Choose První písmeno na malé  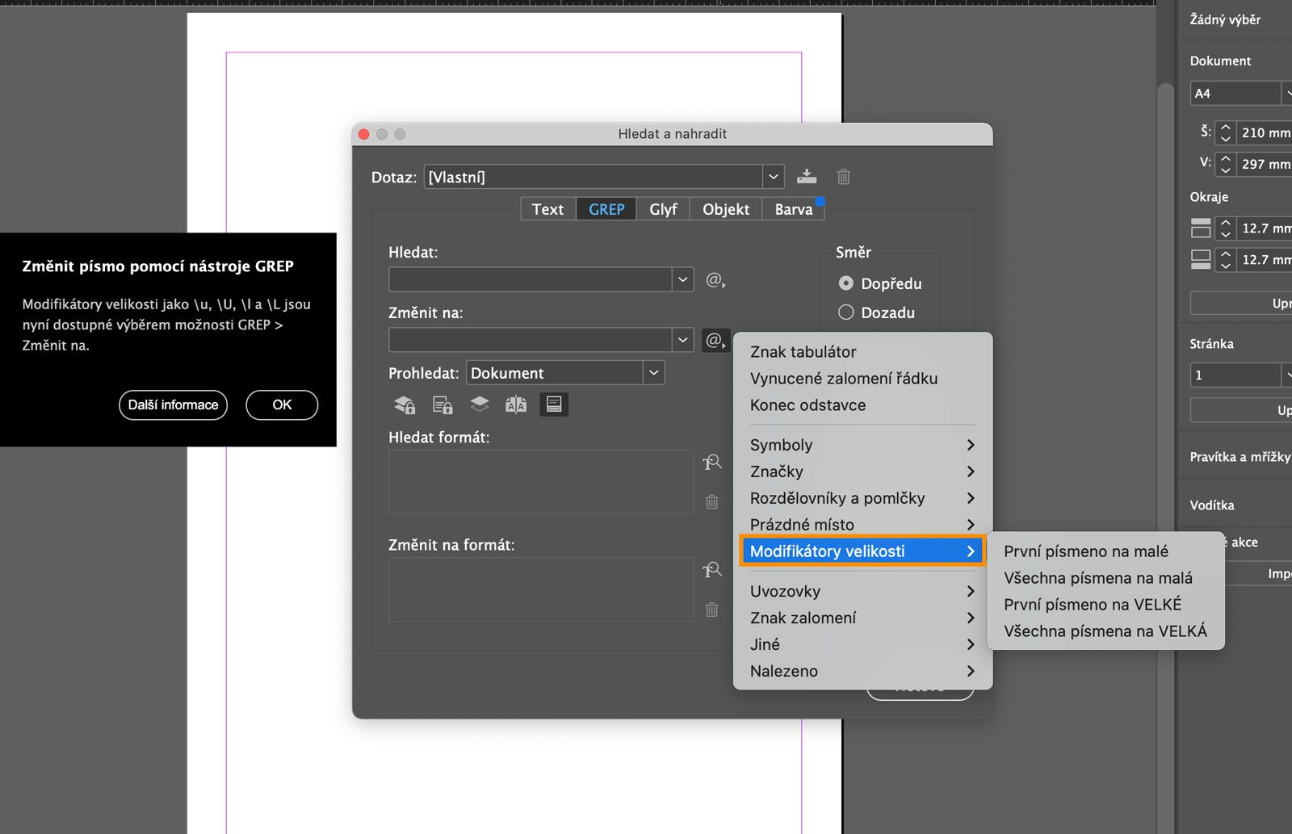[1105, 551]
